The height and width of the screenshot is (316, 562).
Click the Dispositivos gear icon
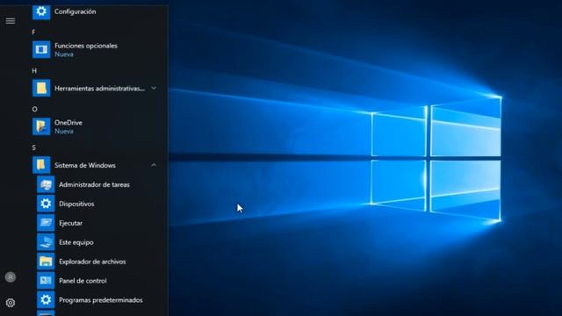(46, 204)
